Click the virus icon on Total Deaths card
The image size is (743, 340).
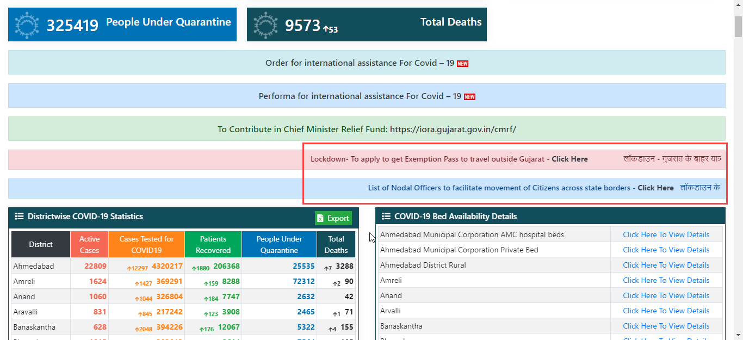click(266, 24)
